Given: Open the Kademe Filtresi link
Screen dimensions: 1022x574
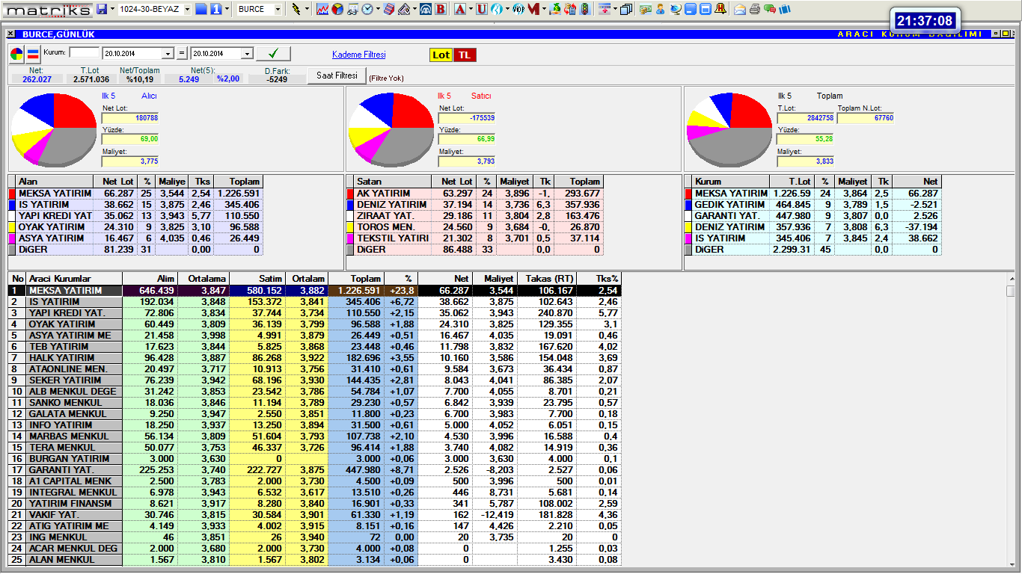Looking at the screenshot, I should click(358, 55).
